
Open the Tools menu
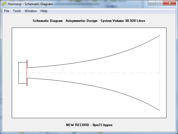pos(17,11)
